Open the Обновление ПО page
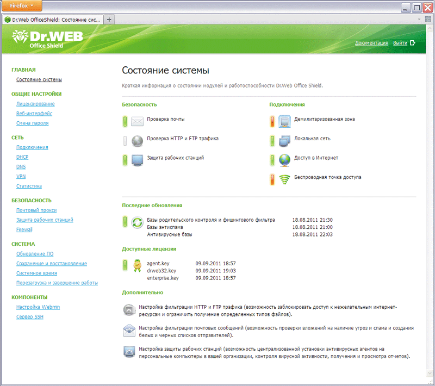The width and height of the screenshot is (435, 386). [35, 254]
